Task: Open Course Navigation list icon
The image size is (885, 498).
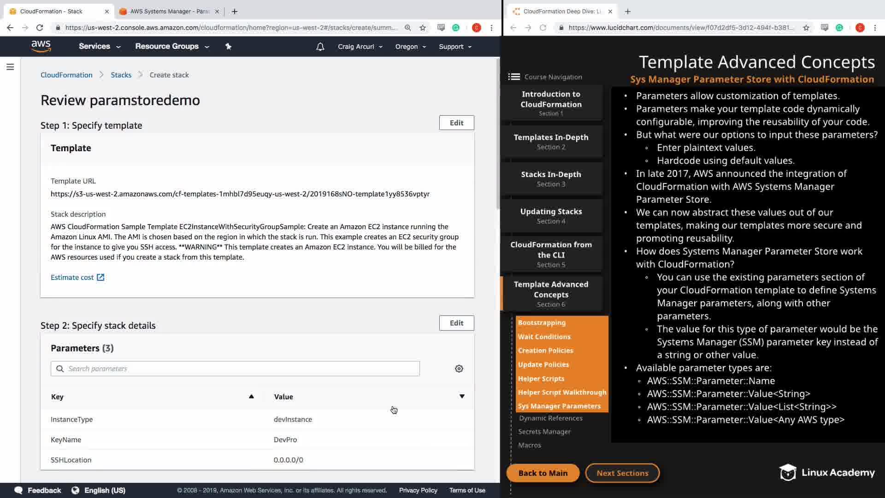Action: [514, 77]
